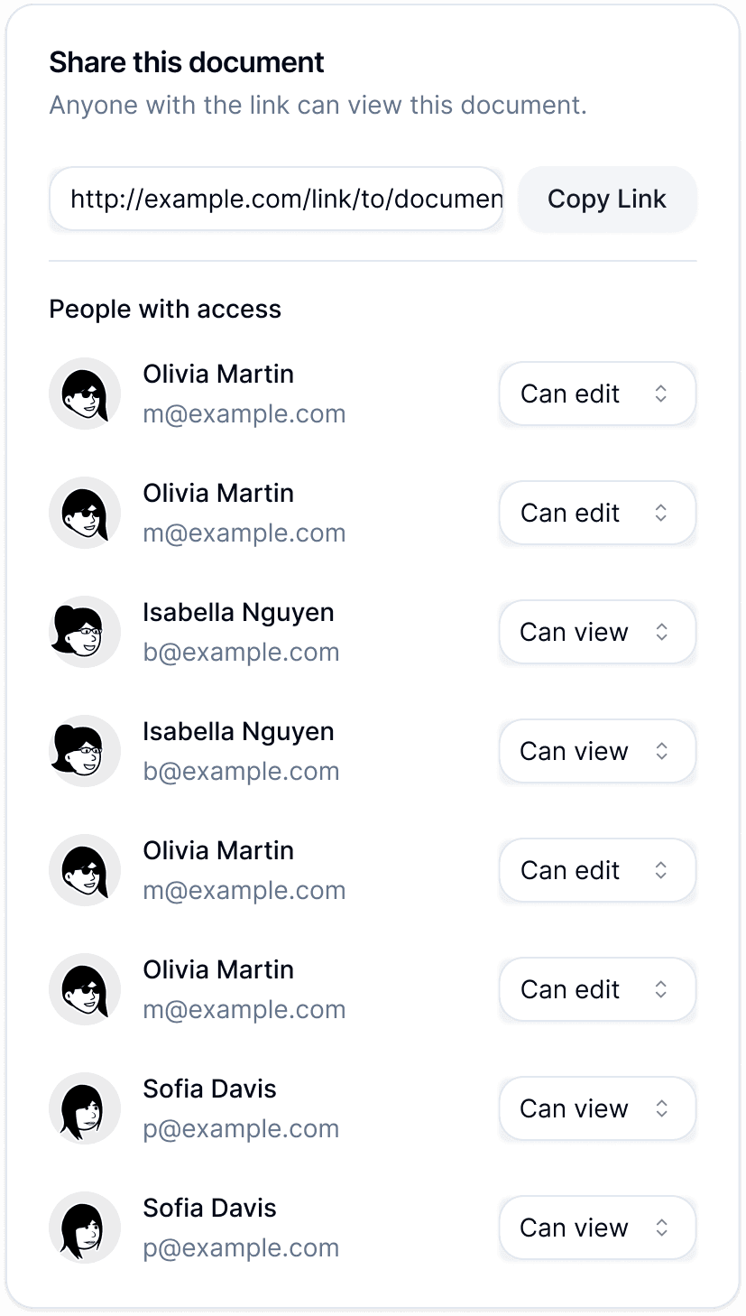Image resolution: width=746 pixels, height=1316 pixels.
Task: Expand the fourth Olivia Martin permission dropdown
Action: 597,989
